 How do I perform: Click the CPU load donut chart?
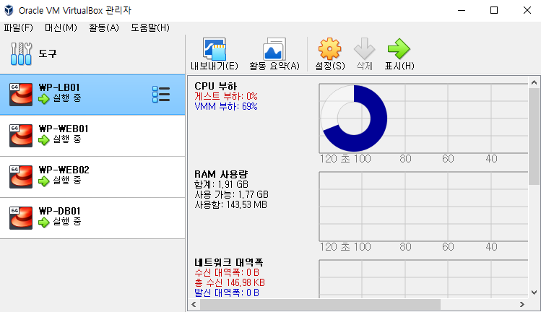tap(354, 118)
